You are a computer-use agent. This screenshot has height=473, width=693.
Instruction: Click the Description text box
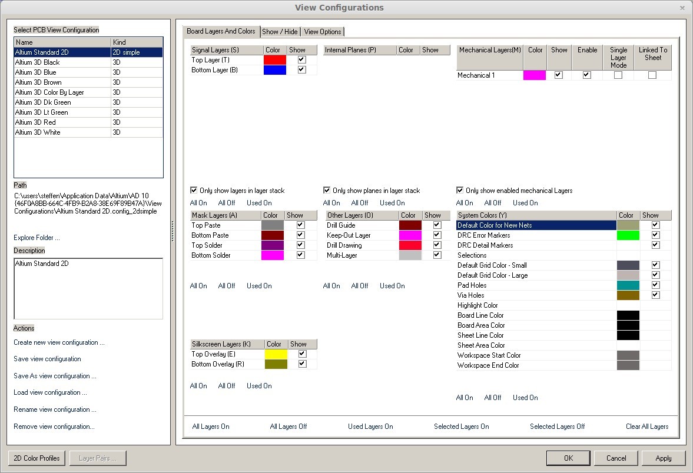pos(88,288)
